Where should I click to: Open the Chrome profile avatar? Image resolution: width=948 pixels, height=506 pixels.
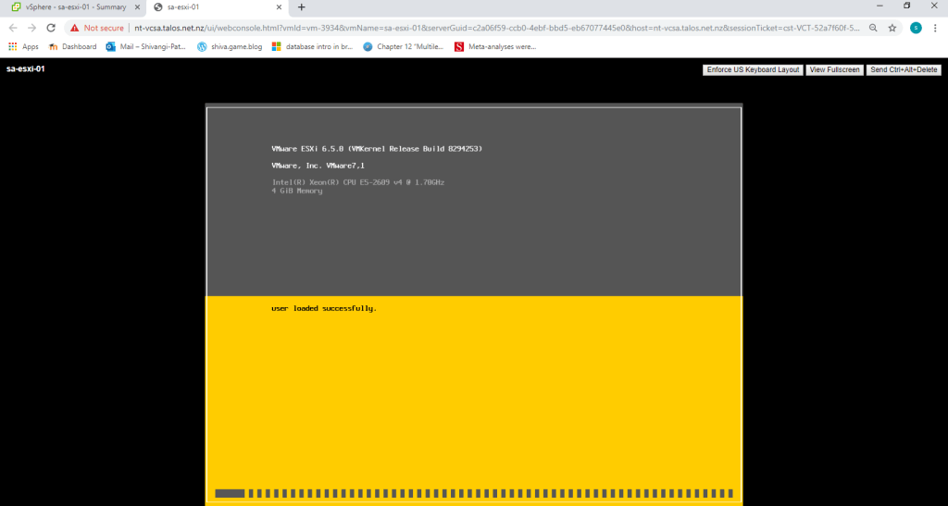click(916, 28)
